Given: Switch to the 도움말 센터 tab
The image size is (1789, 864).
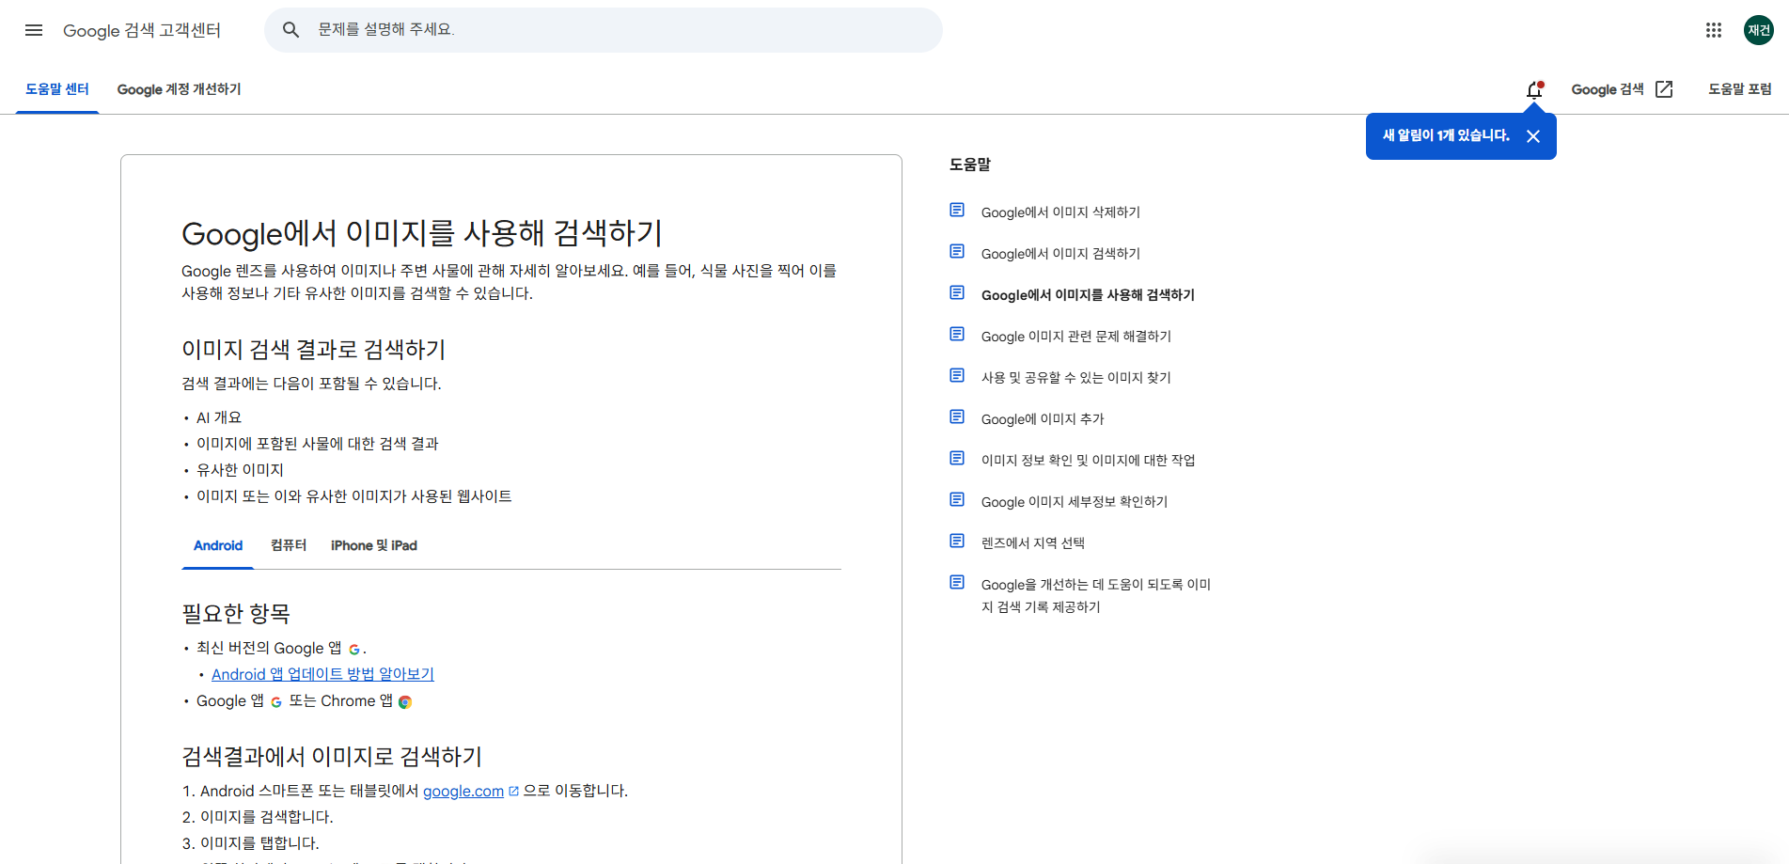Looking at the screenshot, I should pyautogui.click(x=57, y=89).
